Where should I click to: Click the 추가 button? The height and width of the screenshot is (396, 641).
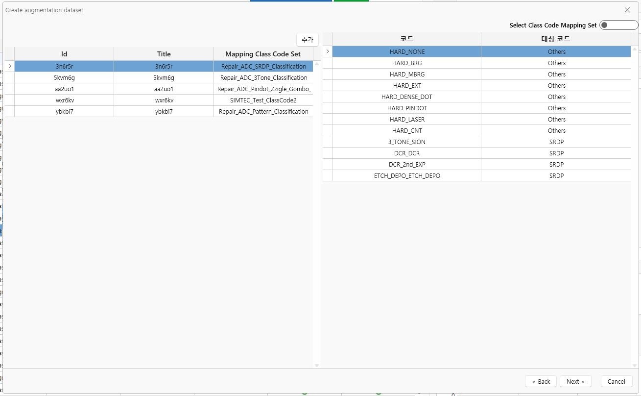pos(307,40)
